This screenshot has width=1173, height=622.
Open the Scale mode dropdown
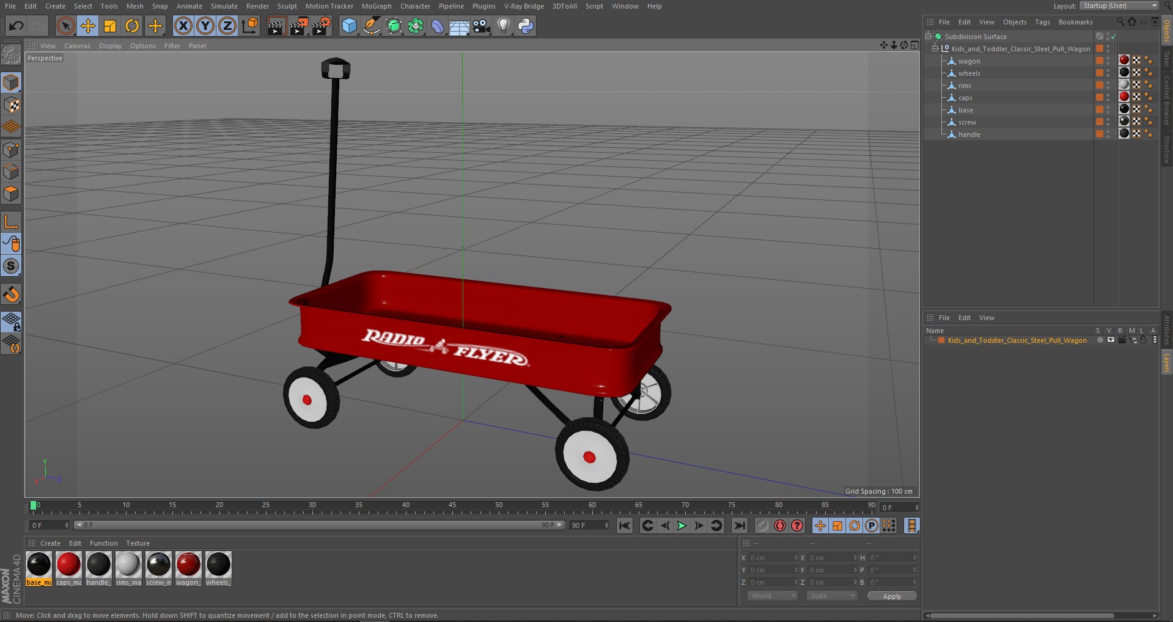click(x=831, y=596)
